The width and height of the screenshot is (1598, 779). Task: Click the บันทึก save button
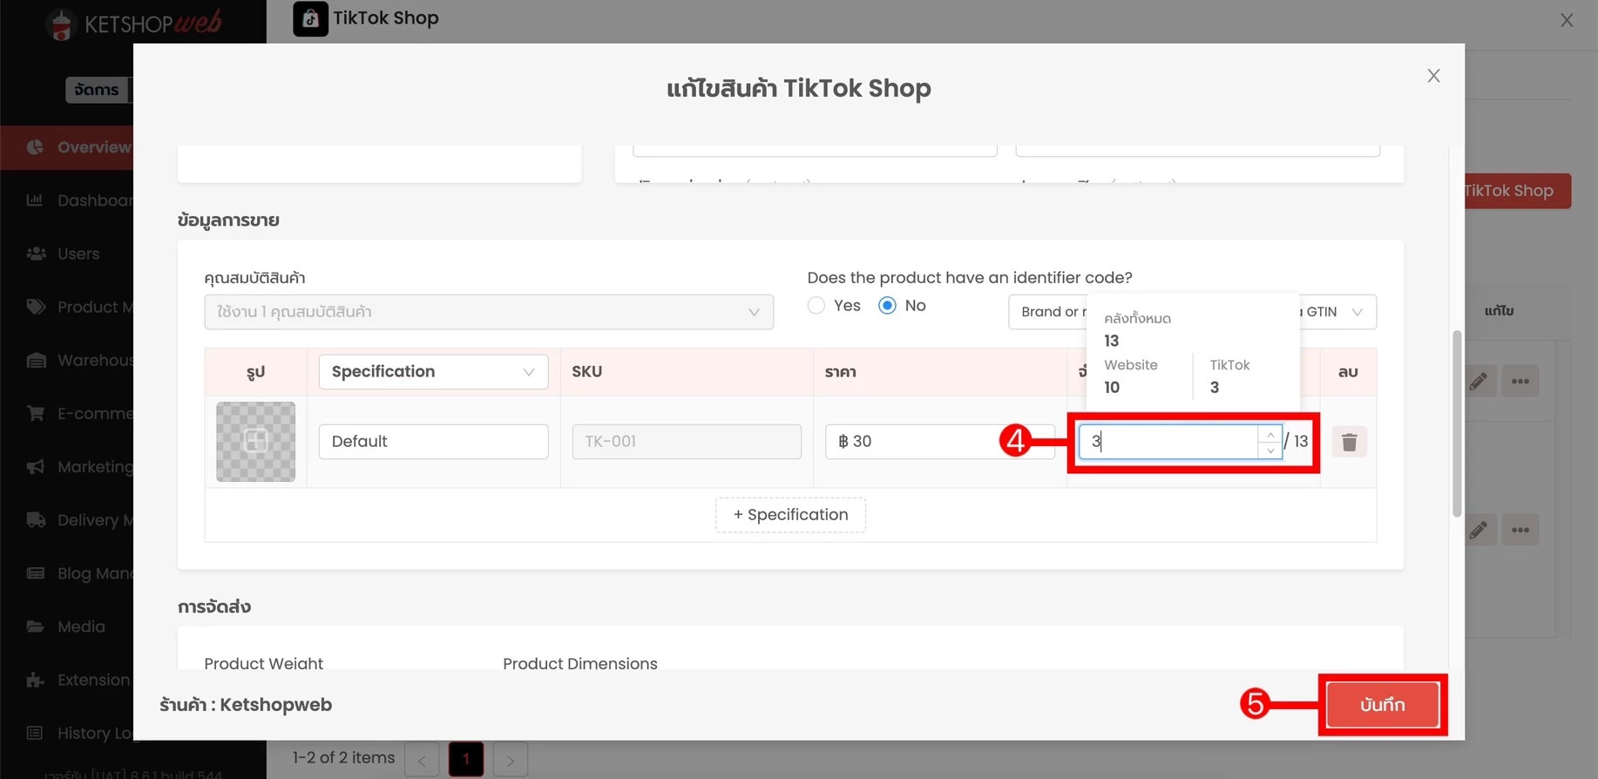pyautogui.click(x=1382, y=705)
